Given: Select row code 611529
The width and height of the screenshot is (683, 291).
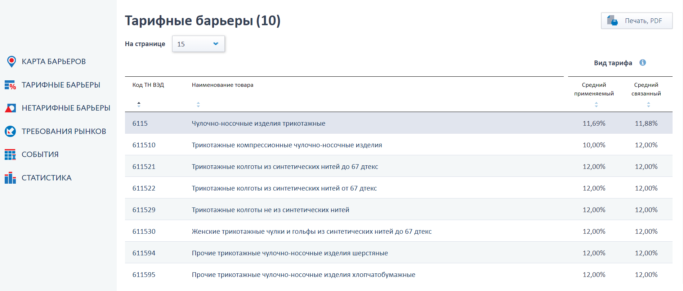Looking at the screenshot, I should (144, 210).
